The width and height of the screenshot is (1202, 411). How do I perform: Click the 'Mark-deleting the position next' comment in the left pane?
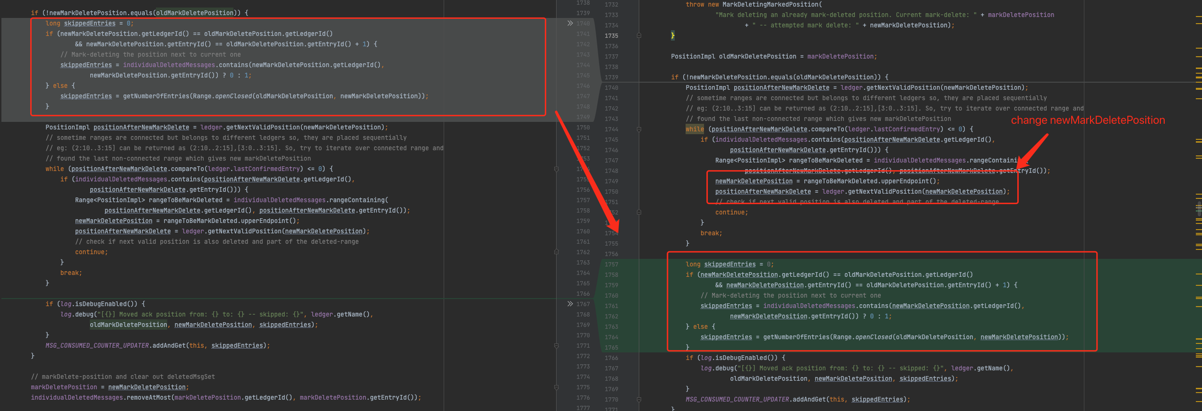click(150, 54)
